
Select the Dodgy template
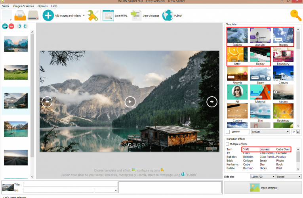click(260, 56)
